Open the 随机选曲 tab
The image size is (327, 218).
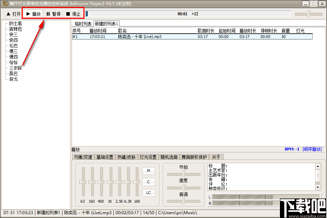[x=169, y=157]
